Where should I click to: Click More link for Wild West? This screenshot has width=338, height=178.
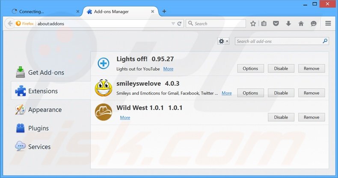tap(125, 117)
